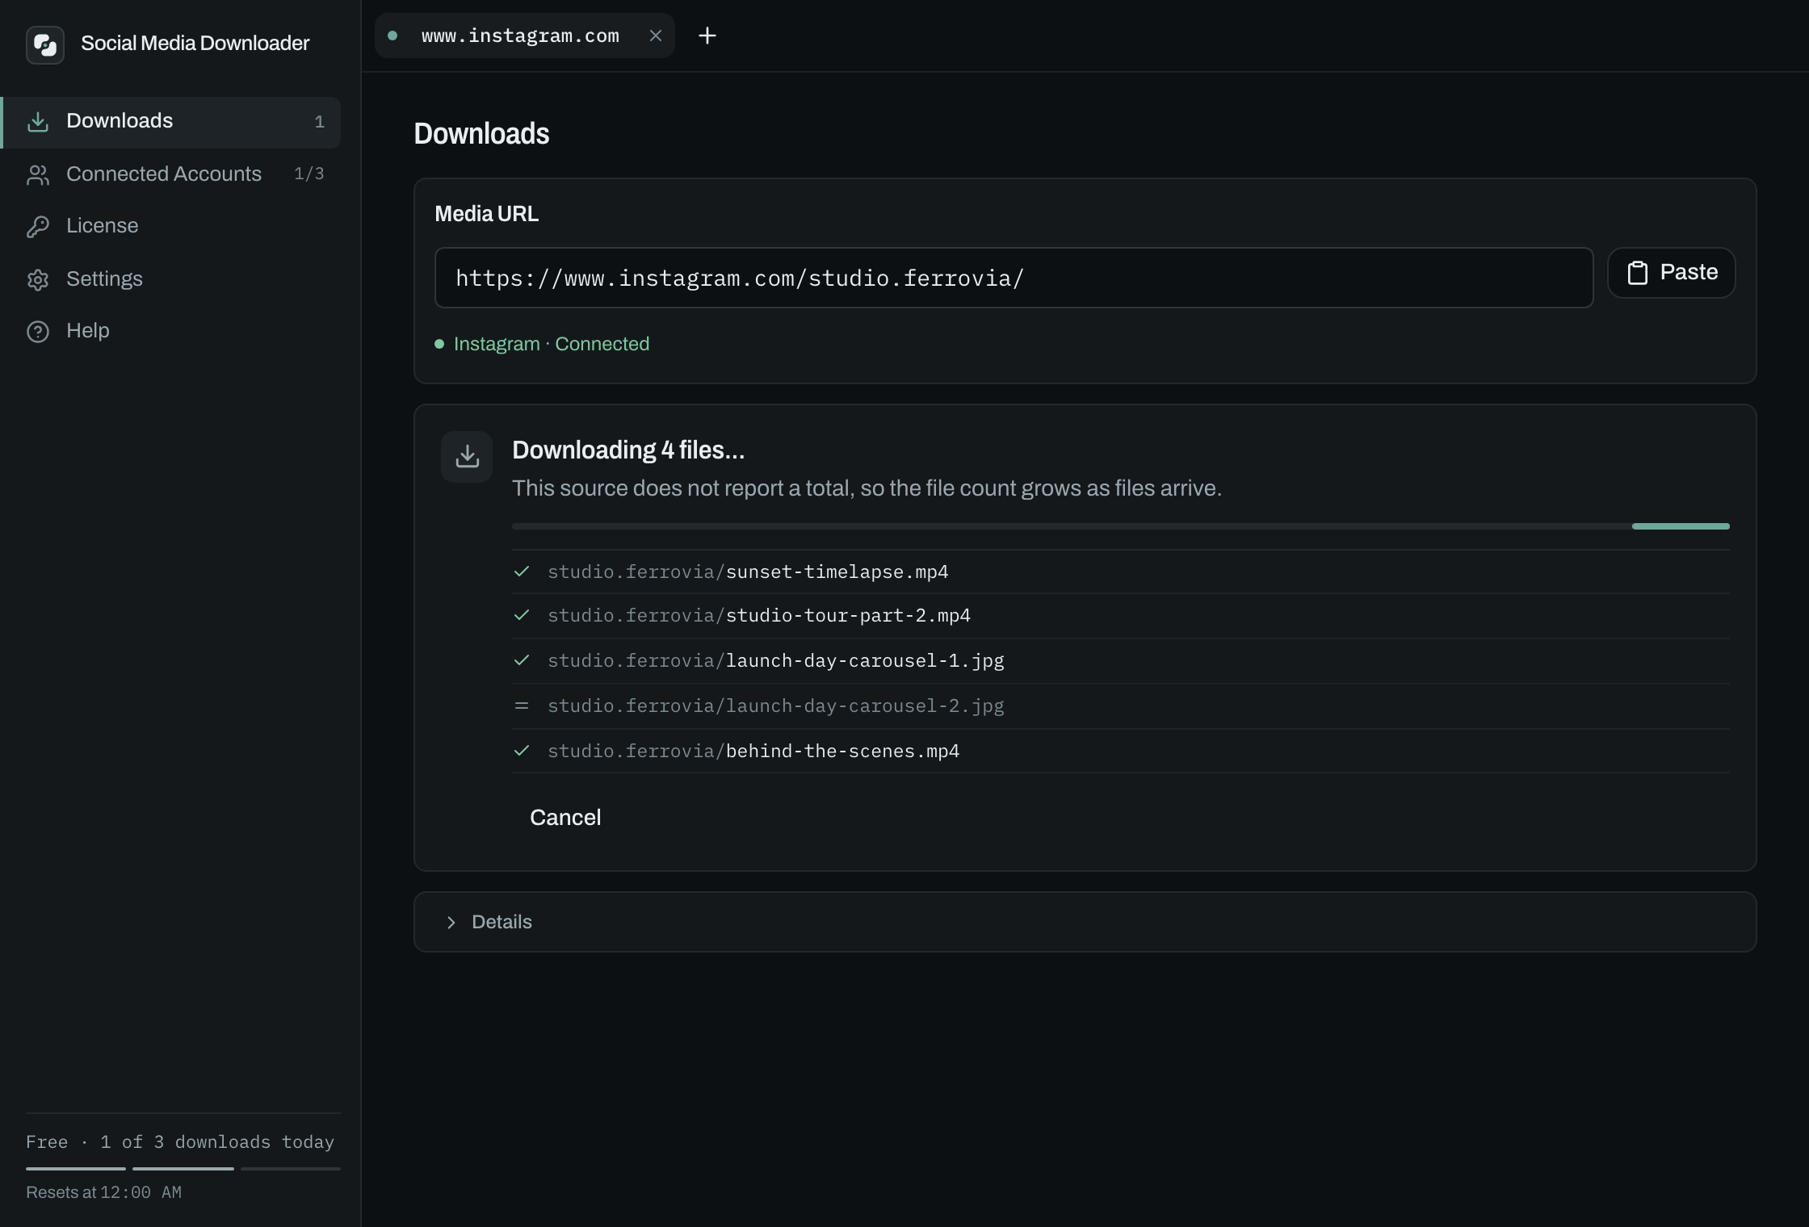Click the License key icon
The image size is (1809, 1227).
pos(38,227)
